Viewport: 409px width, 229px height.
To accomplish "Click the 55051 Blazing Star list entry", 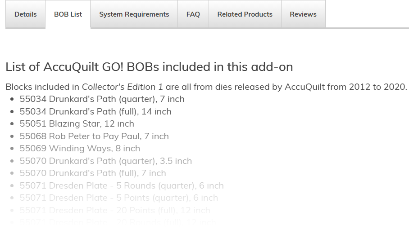I will (x=77, y=123).
